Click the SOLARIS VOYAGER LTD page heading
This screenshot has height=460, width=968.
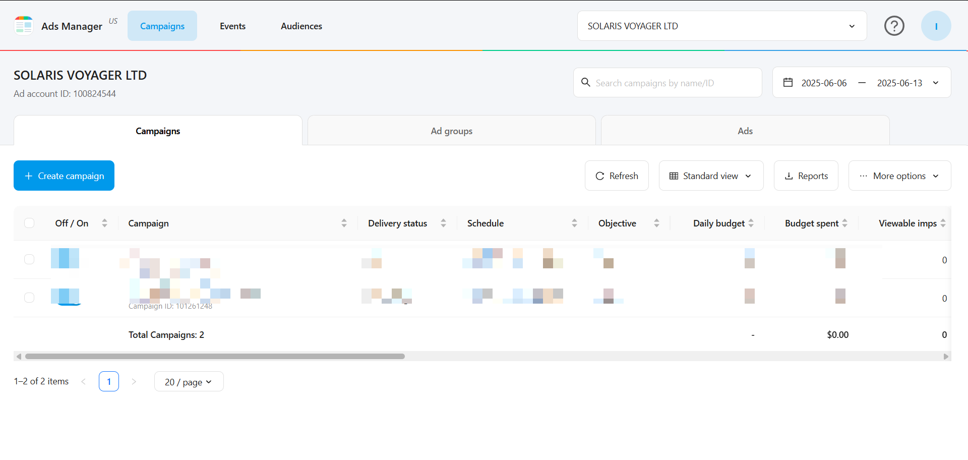(80, 75)
